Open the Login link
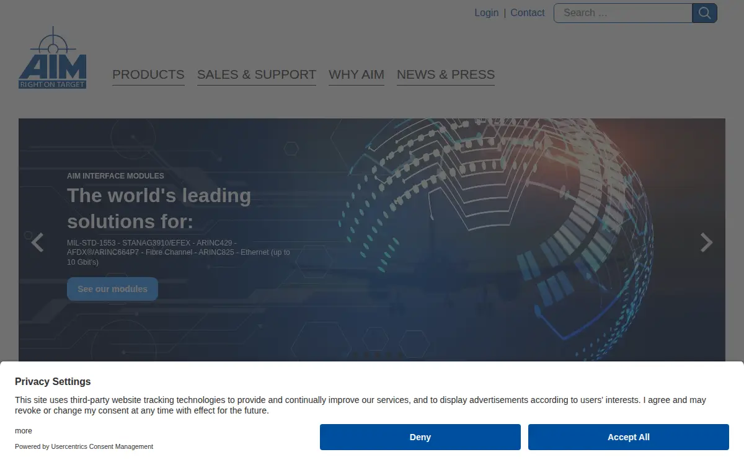The height and width of the screenshot is (465, 744). (x=487, y=12)
